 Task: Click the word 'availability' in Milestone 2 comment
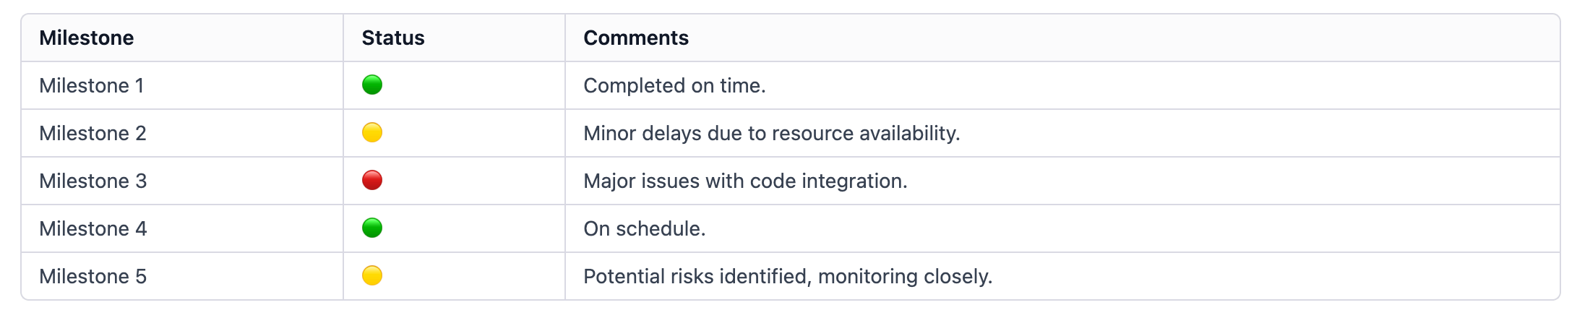[x=907, y=133]
